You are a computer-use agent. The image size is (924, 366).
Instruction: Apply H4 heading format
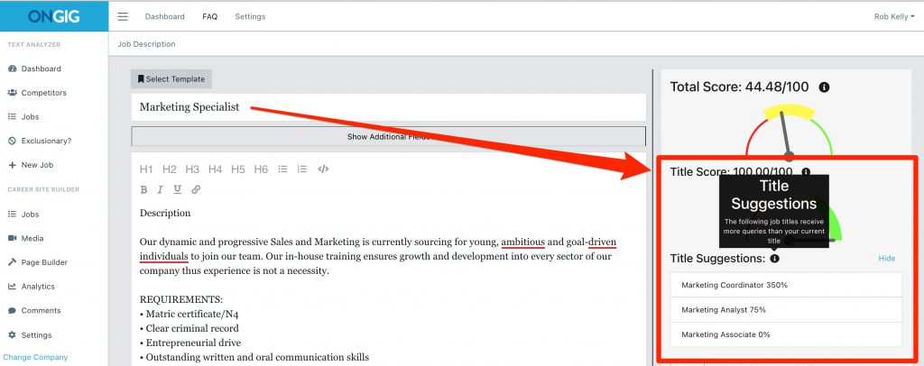point(215,169)
